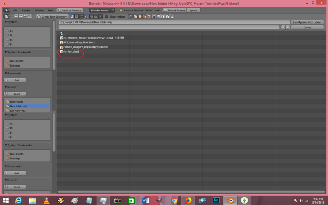Viewport: 328px width, 205px height.
Task: Click Create New Directory
Action: coord(52,16)
